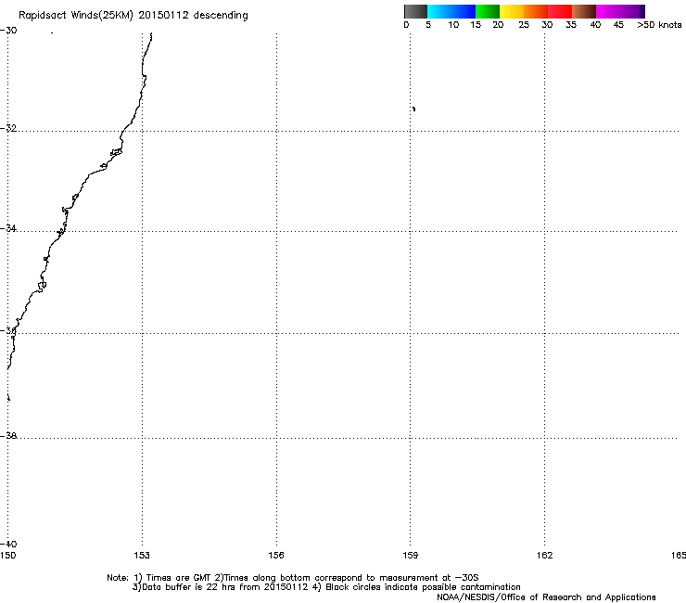686x603 pixels.
Task: Click the title 'Rapidscat Winds(25KM) 20150112 descending'
Action: 133,16
